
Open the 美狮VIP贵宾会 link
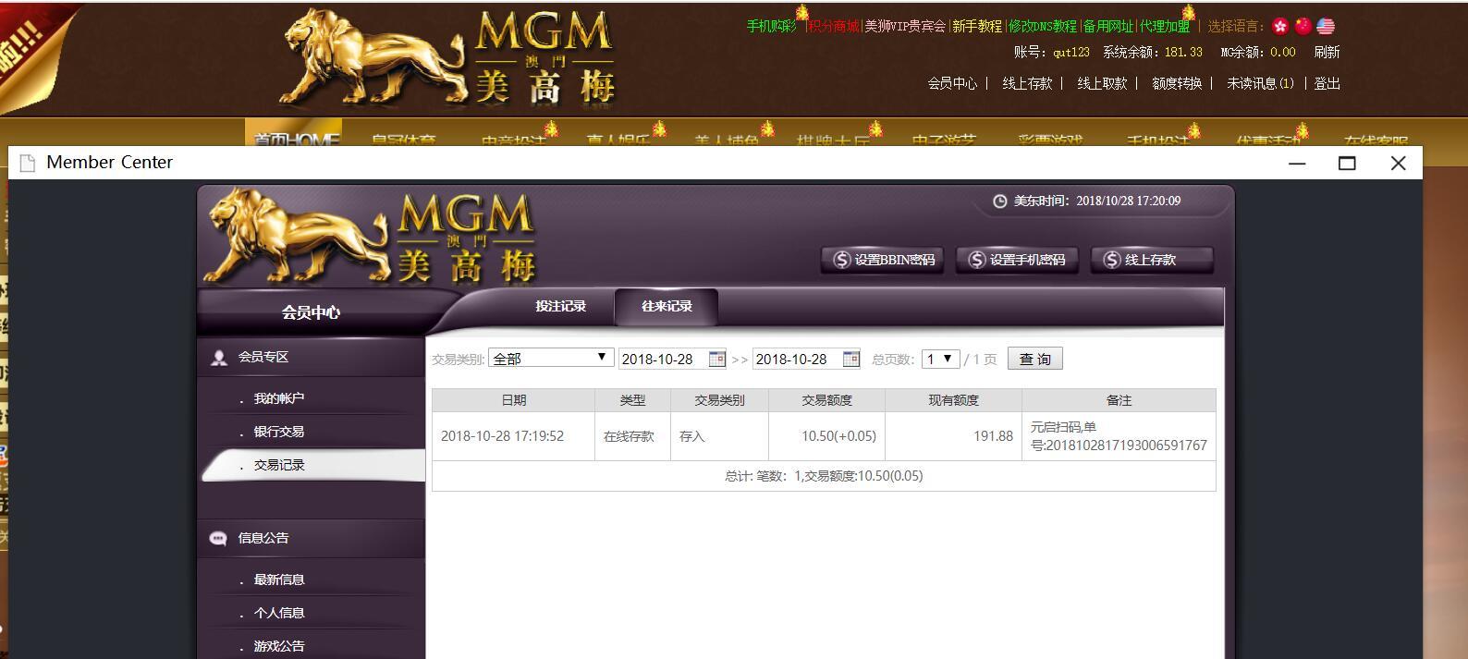coord(905,26)
